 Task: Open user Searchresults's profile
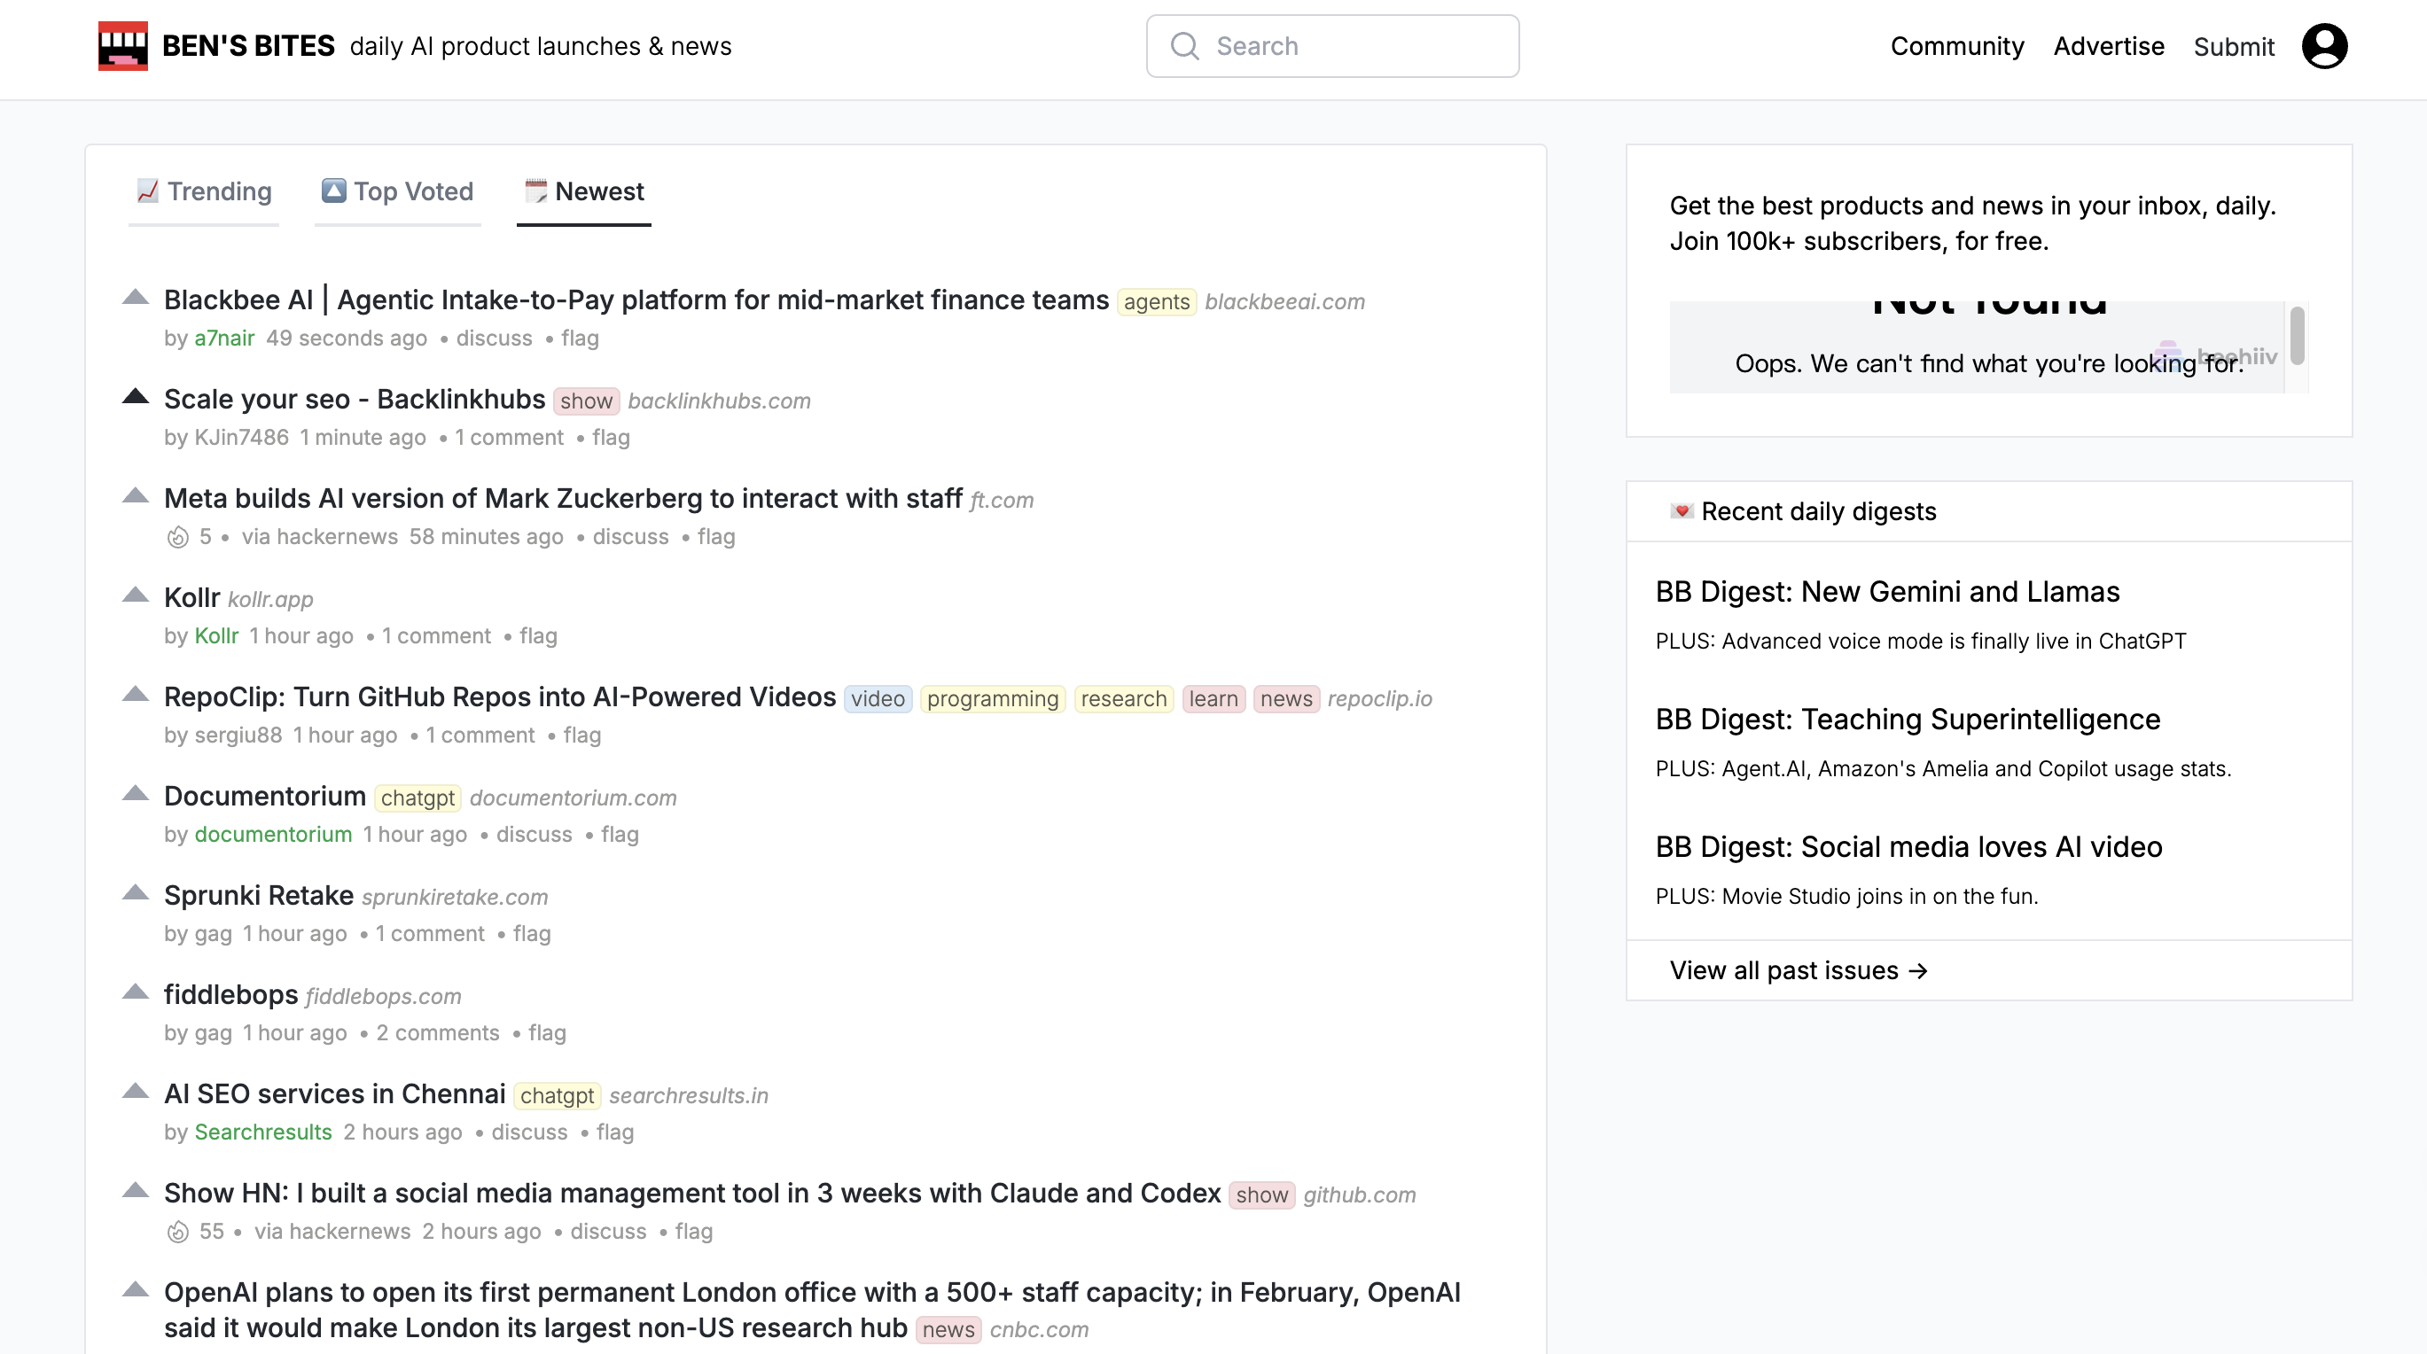coord(263,1132)
